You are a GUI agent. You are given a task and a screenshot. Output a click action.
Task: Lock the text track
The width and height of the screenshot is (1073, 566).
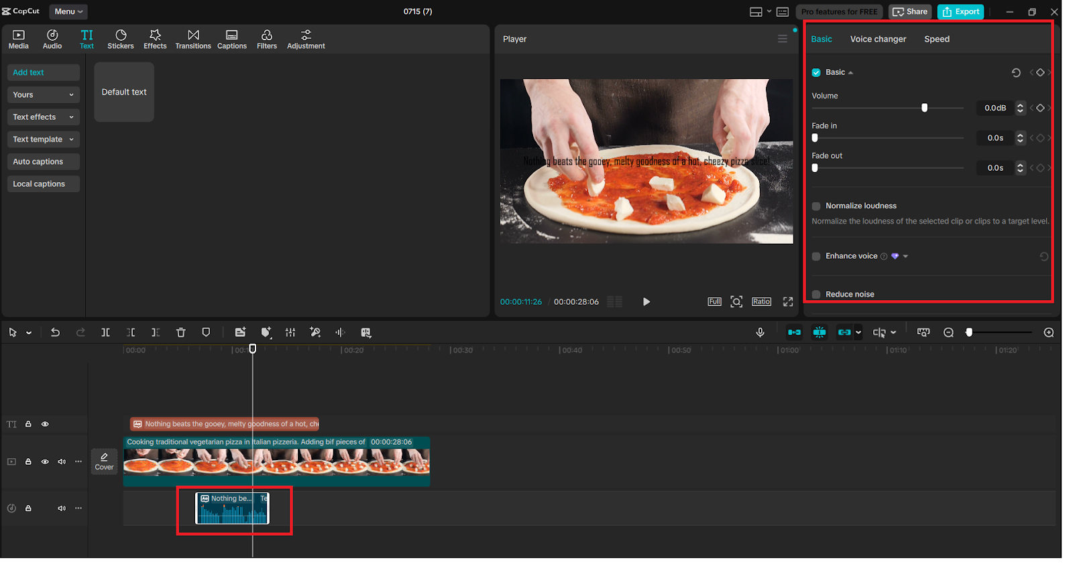(28, 424)
